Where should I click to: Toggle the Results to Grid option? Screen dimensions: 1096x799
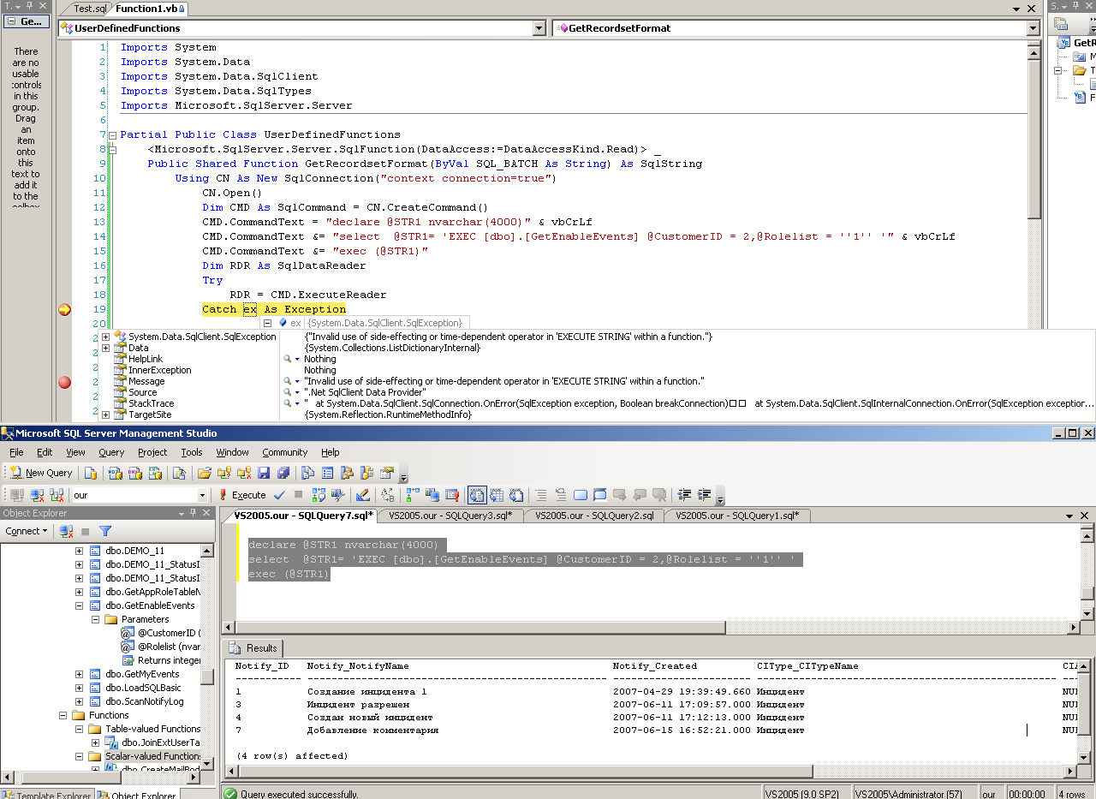click(497, 495)
